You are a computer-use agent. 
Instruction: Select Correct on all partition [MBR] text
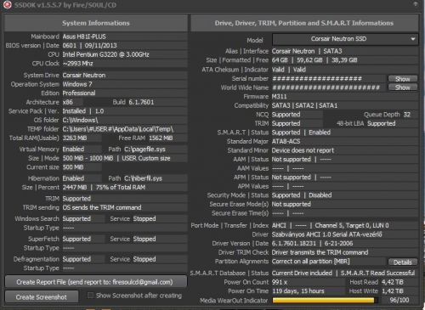311,262
